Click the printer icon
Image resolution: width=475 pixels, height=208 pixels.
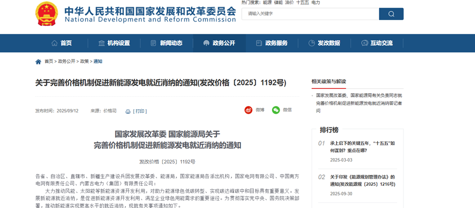[128, 111]
